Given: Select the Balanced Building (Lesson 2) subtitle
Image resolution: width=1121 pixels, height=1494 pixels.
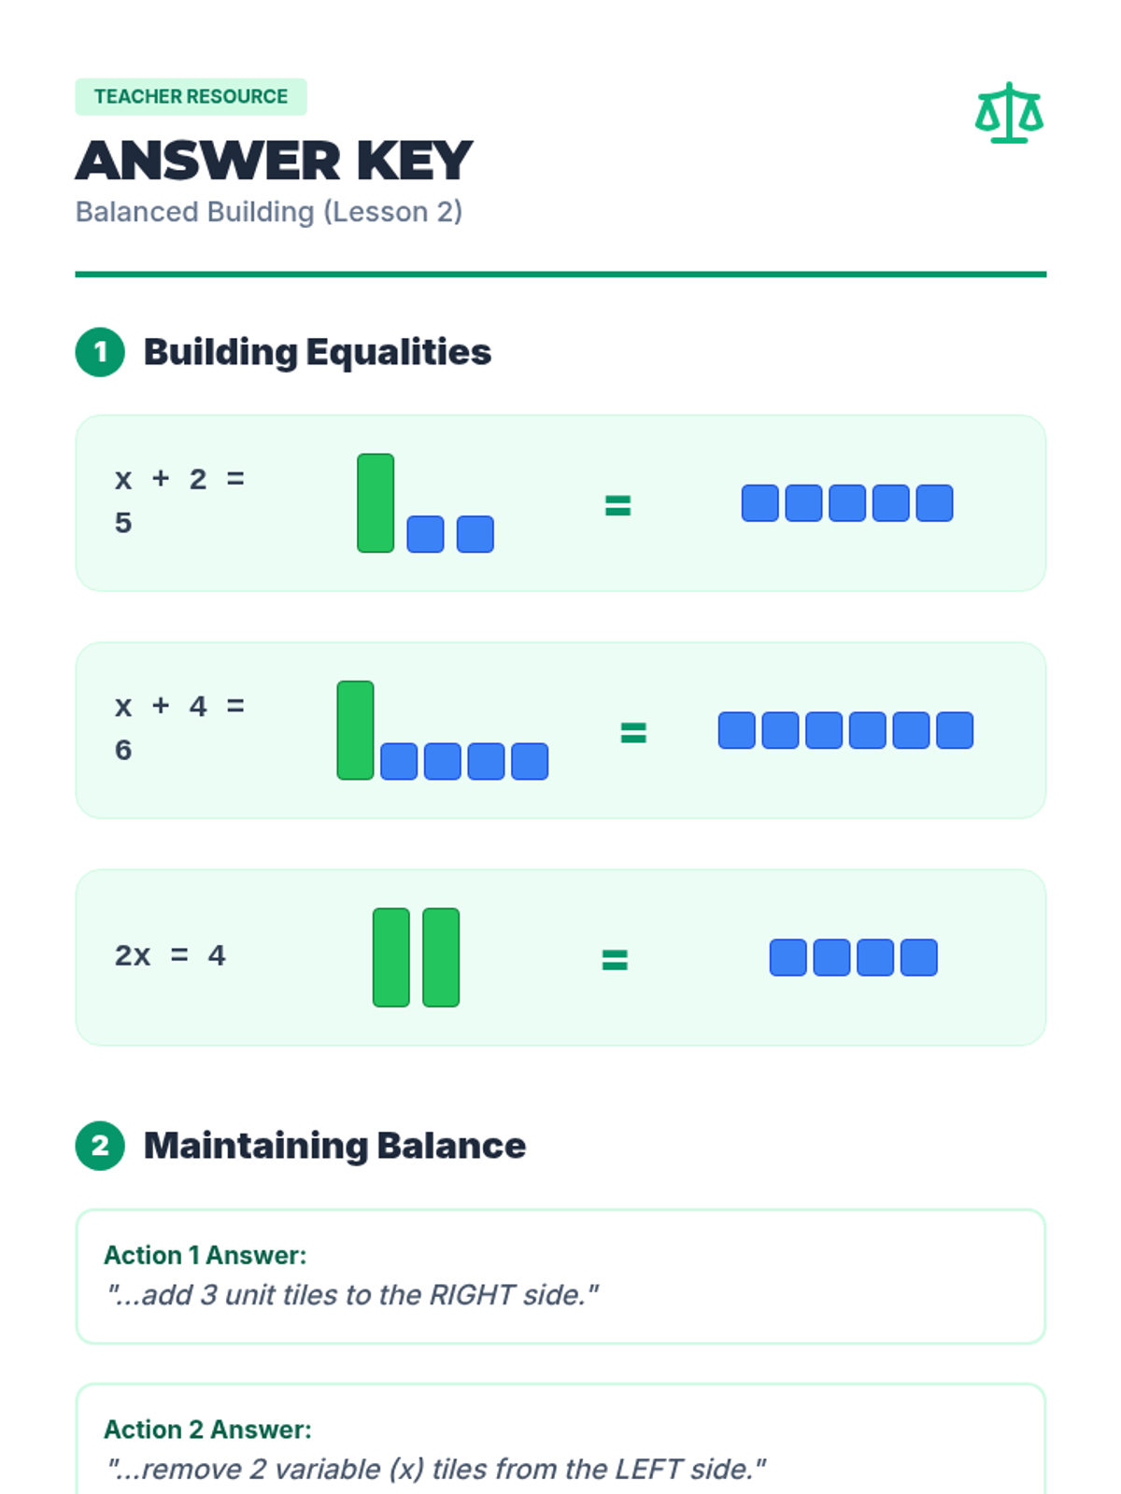Looking at the screenshot, I should tap(269, 212).
